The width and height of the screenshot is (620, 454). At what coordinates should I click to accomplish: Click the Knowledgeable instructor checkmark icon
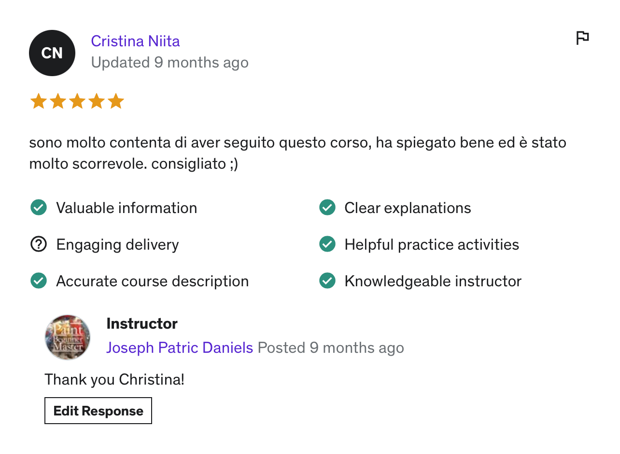327,281
